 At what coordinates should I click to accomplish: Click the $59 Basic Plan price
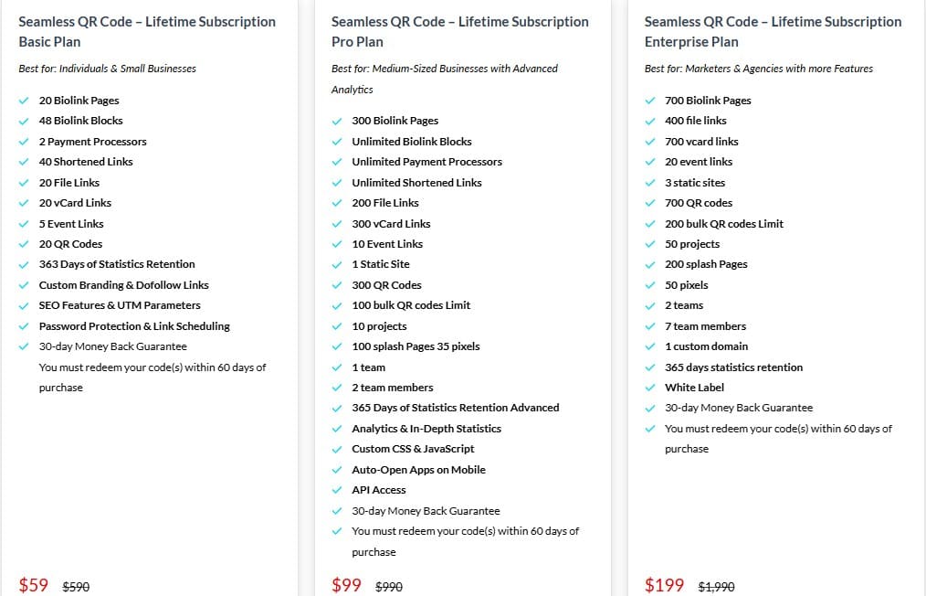coord(34,585)
